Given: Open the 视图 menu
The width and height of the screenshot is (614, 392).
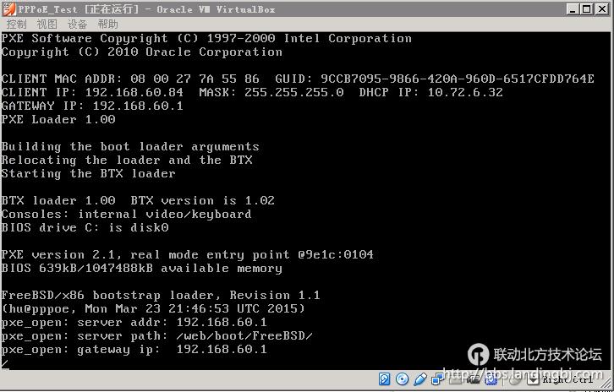Looking at the screenshot, I should pyautogui.click(x=47, y=24).
